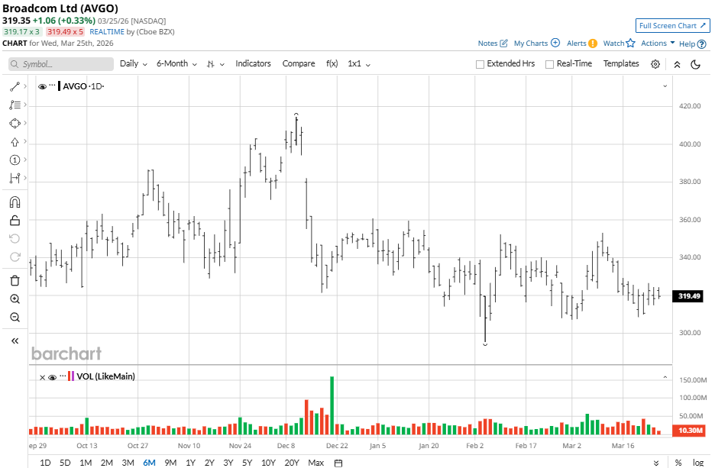Click the 319.49 current price label
715x468 pixels.
tap(688, 296)
